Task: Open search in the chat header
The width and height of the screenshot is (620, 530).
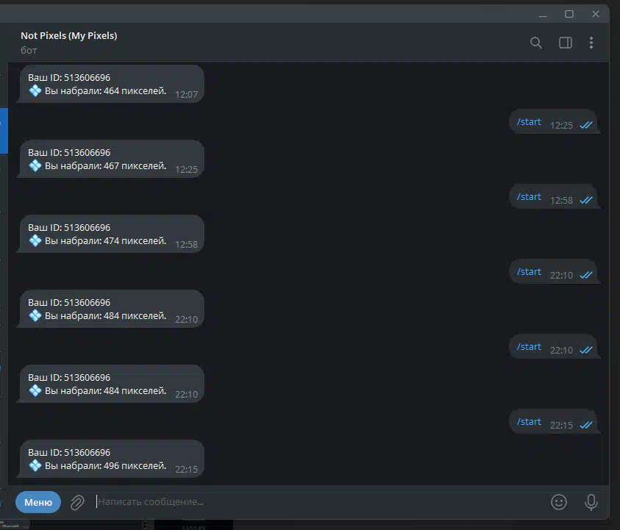Action: pyautogui.click(x=535, y=43)
